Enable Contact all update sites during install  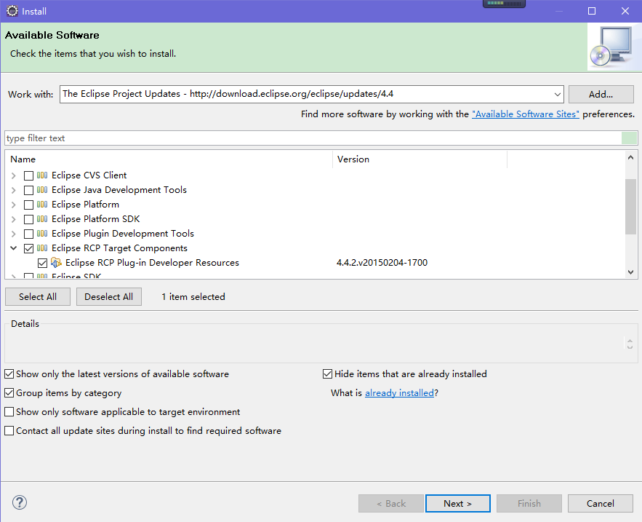pos(9,430)
